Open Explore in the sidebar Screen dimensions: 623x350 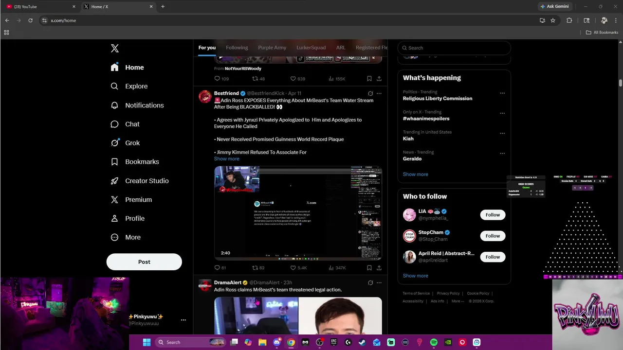[x=129, y=86]
